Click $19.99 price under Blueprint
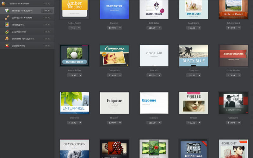Viewport: 253px width, 158px height. click(112, 28)
